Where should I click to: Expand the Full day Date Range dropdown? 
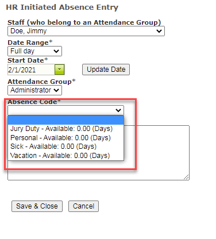(x=34, y=51)
